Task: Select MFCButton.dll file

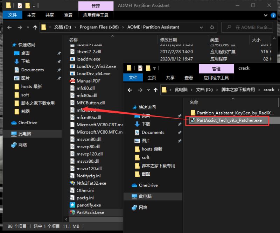Action: coord(91,103)
